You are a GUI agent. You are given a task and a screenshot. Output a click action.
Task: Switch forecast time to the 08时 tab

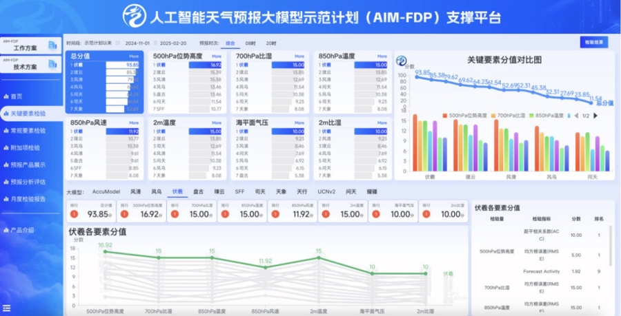tap(250, 43)
